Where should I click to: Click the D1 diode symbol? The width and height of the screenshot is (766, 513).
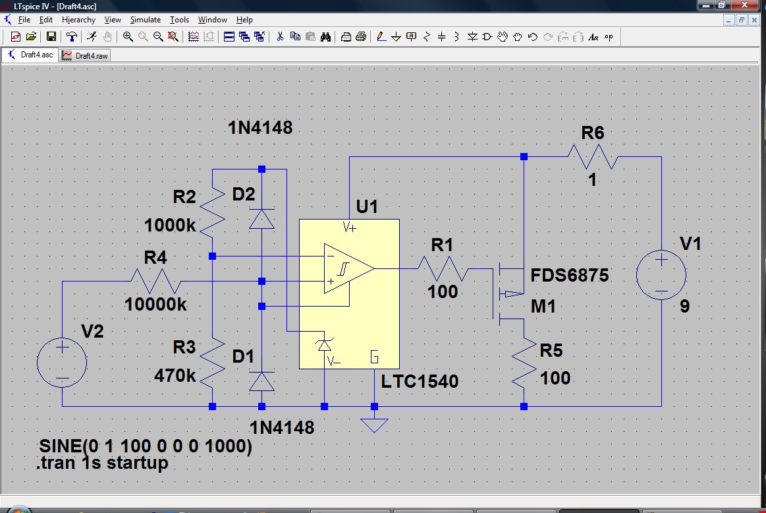click(x=262, y=381)
